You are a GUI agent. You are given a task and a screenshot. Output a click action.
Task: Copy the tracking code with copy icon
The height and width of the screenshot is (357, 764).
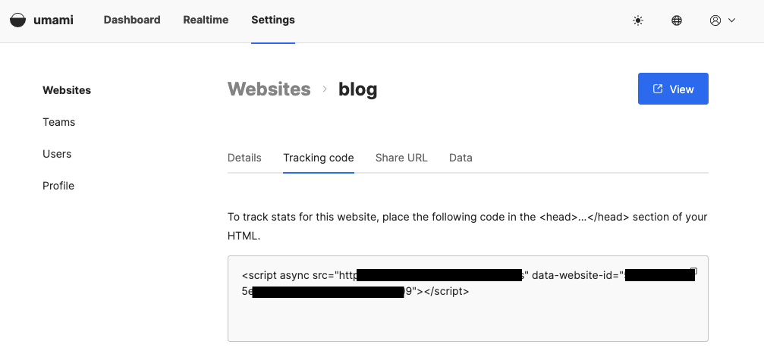pos(693,271)
